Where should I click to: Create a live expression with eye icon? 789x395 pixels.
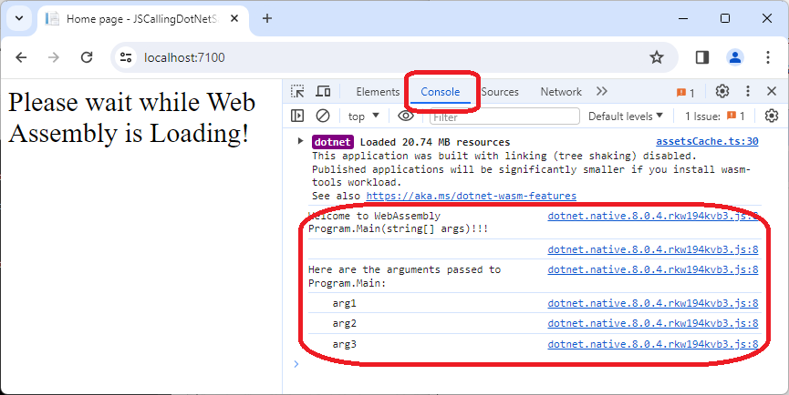(x=406, y=116)
